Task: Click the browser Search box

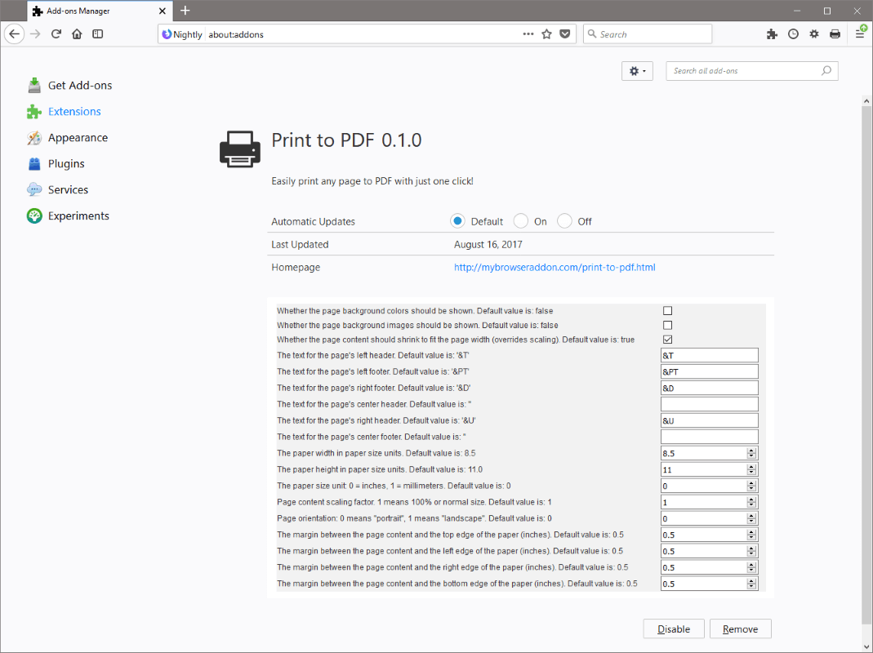Action: pyautogui.click(x=648, y=34)
